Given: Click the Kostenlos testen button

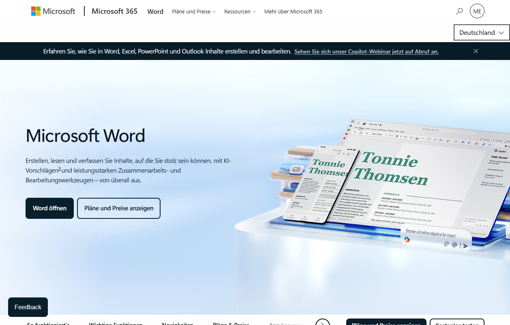Looking at the screenshot, I should click(x=457, y=322).
